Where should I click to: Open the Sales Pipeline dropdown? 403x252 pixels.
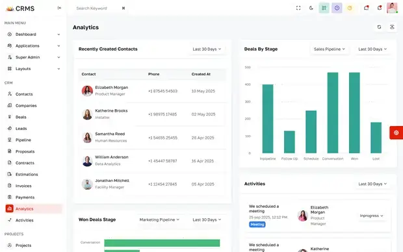click(330, 49)
